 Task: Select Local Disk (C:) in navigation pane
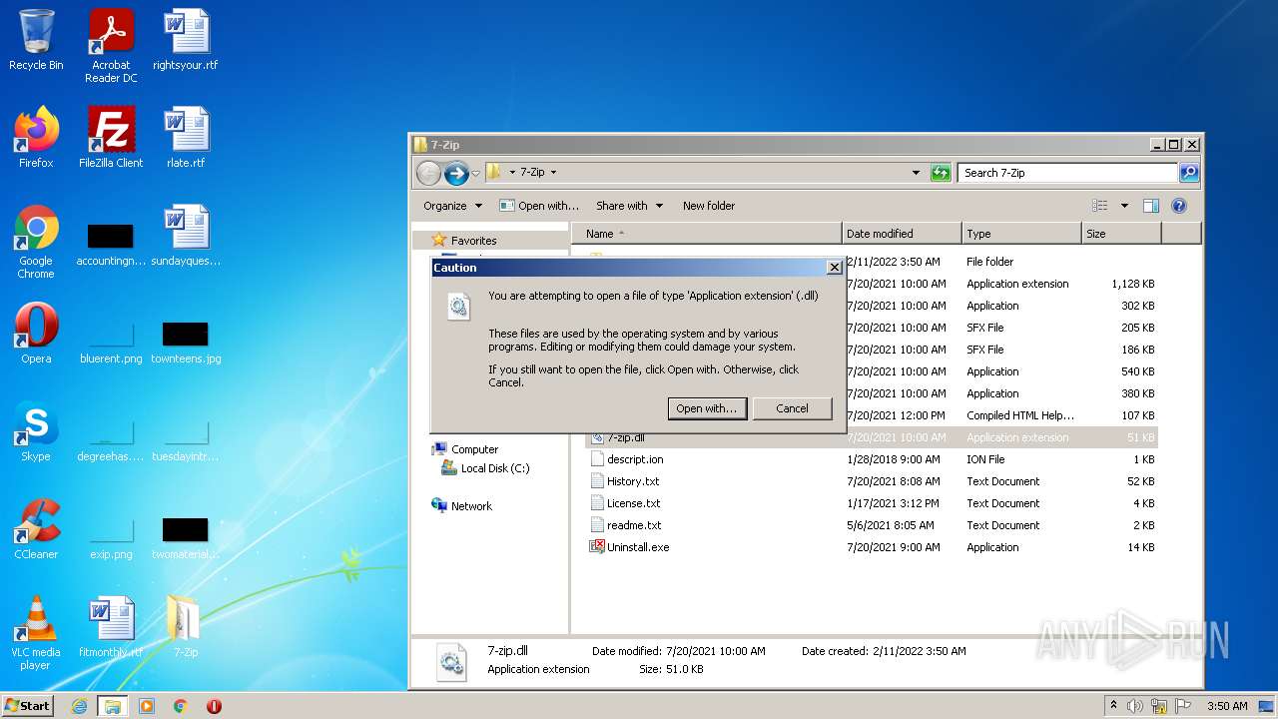coord(495,468)
